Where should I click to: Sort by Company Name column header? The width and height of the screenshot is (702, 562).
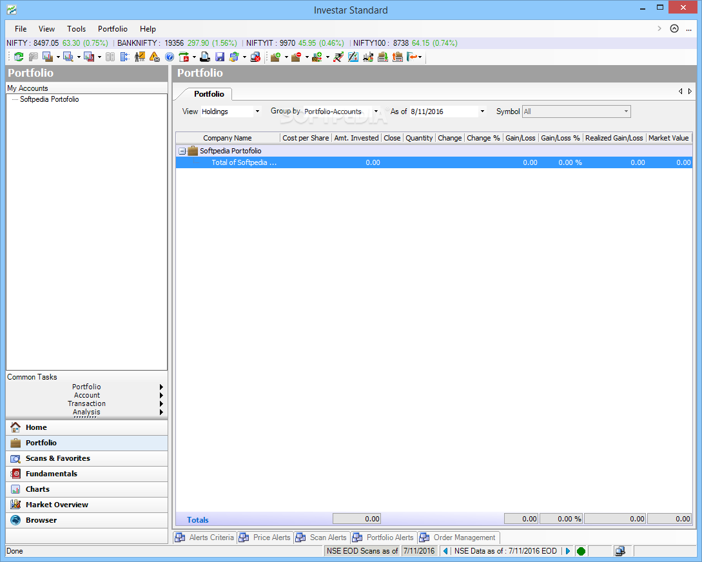pos(228,138)
